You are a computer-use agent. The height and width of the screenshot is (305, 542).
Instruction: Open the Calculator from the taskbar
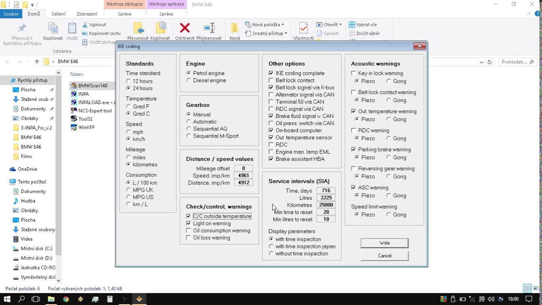coord(110,299)
